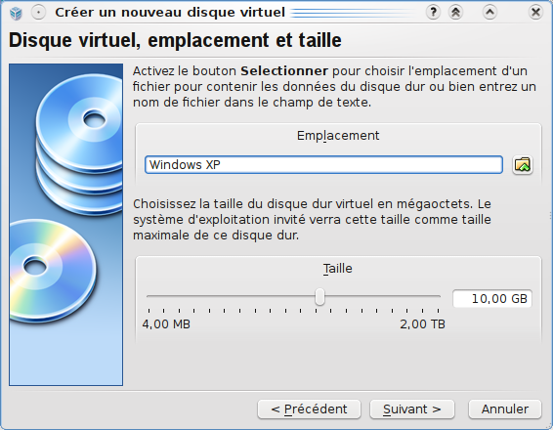Select the 10,00 GB size field
This screenshot has height=430, width=553.
pyautogui.click(x=492, y=299)
